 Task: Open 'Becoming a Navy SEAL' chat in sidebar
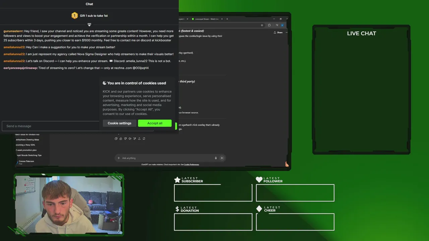click(25, 145)
